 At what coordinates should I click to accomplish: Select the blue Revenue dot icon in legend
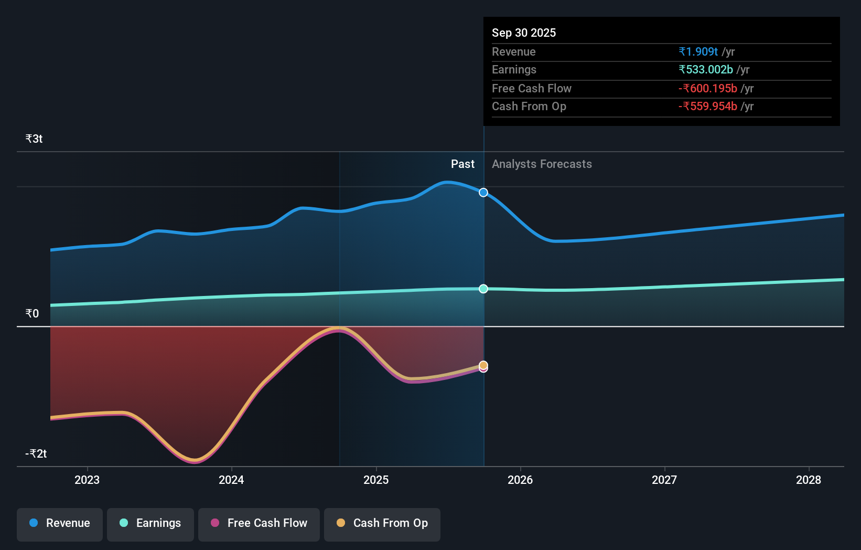click(33, 523)
